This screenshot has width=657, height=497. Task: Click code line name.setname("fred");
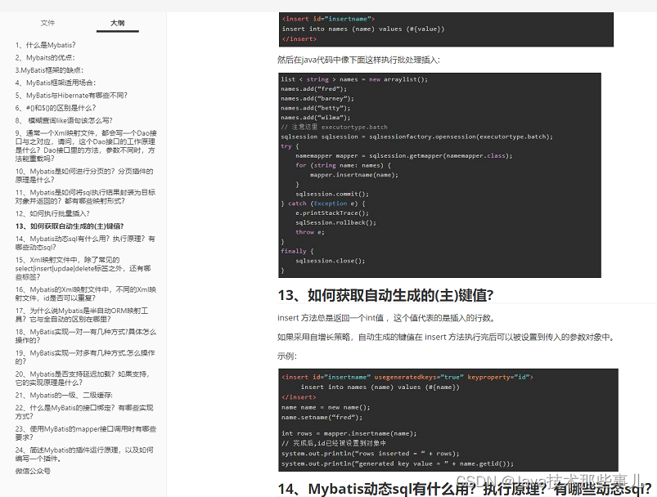point(322,418)
